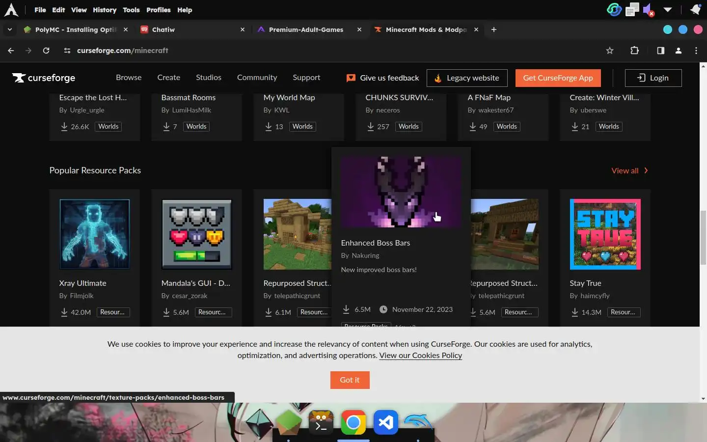Open the Community navigation item

click(x=257, y=78)
